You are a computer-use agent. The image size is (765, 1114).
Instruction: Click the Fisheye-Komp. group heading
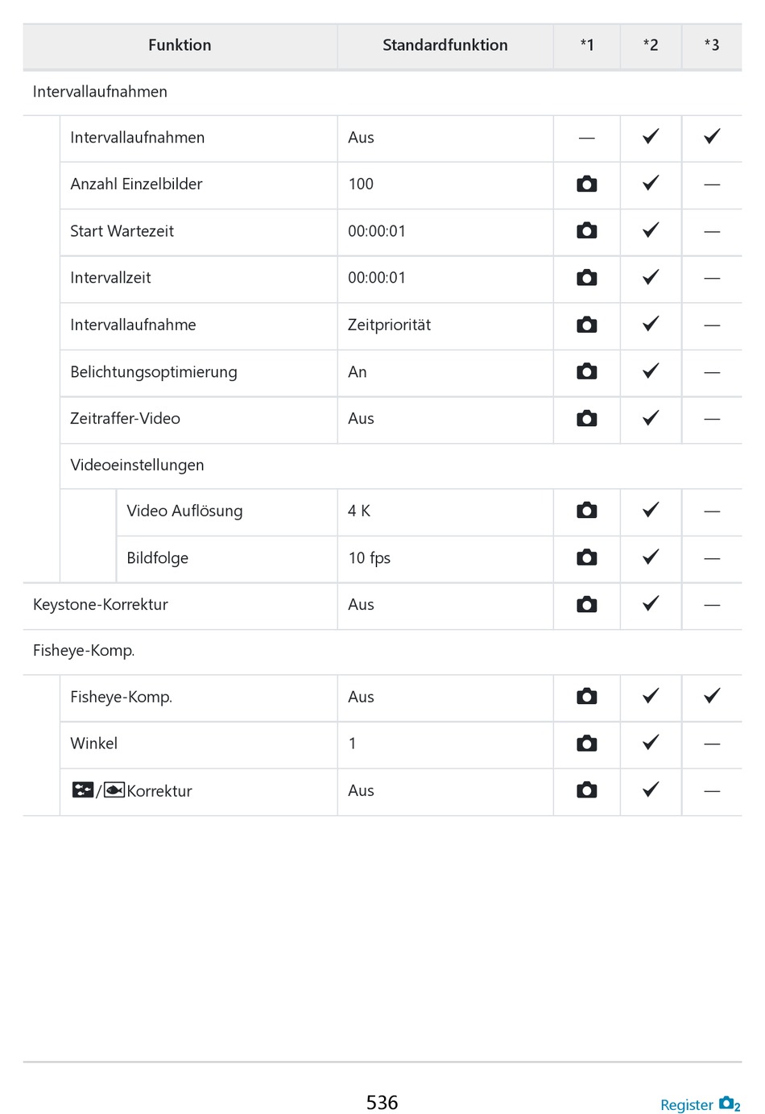point(84,650)
